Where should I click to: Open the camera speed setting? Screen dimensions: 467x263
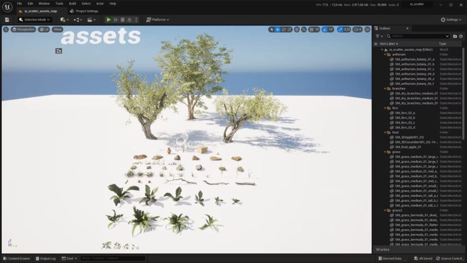tap(357, 29)
